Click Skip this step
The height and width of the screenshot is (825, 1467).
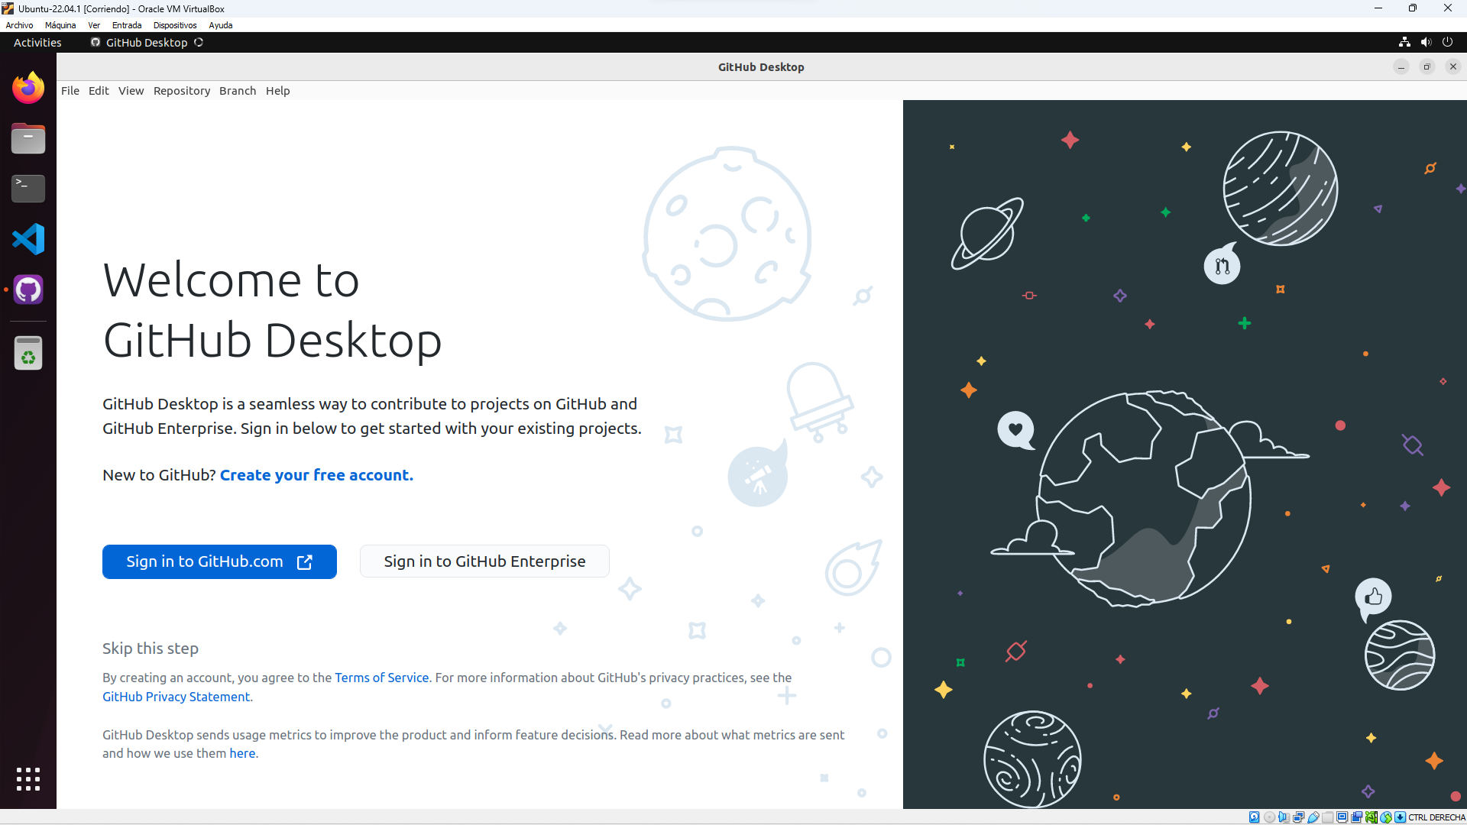tap(151, 649)
